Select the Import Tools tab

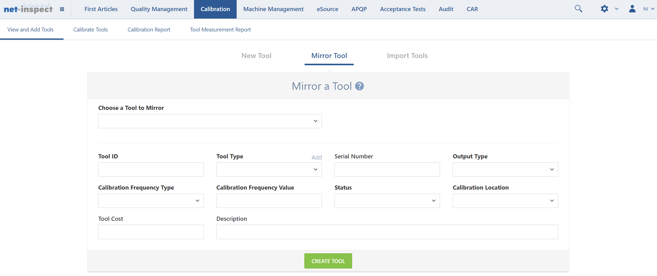(407, 56)
